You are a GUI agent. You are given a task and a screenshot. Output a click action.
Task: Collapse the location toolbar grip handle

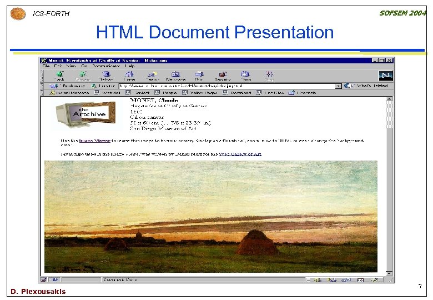pos(43,86)
